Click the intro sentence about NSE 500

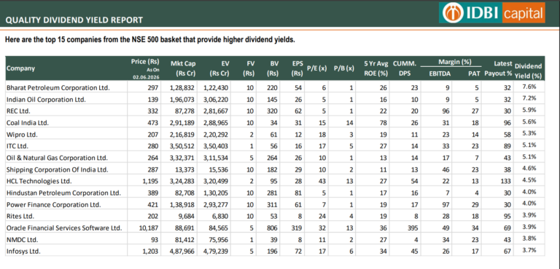[x=150, y=40]
